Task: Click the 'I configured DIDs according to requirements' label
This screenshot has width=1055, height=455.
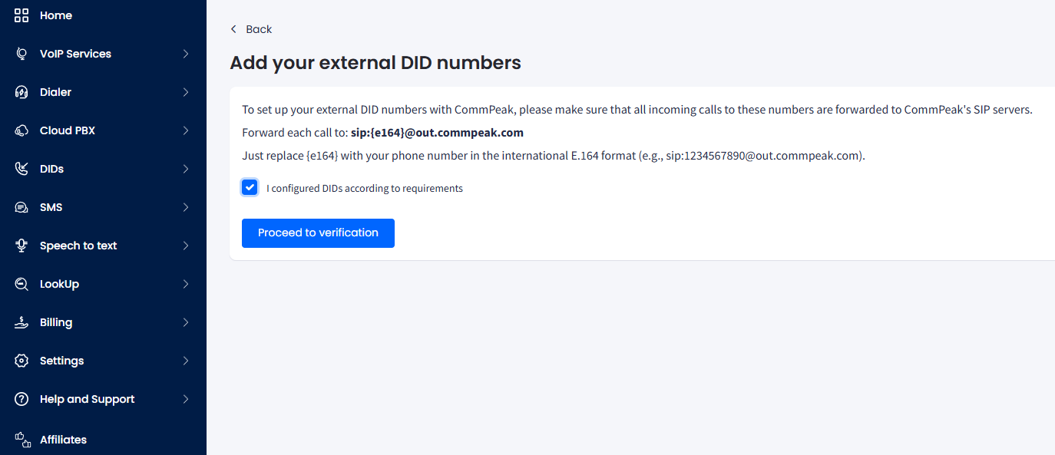Action: [x=365, y=188]
